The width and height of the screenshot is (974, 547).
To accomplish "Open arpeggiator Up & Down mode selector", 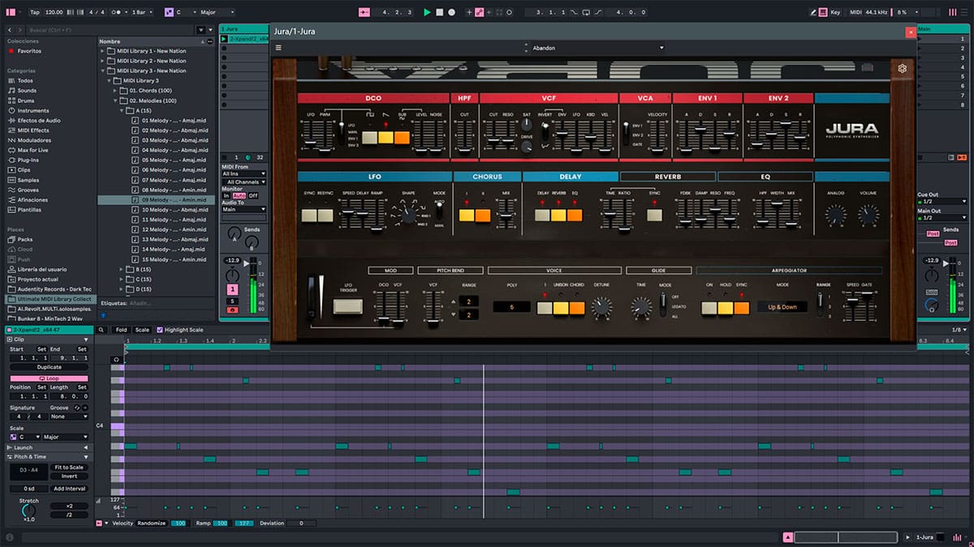I will click(x=782, y=307).
